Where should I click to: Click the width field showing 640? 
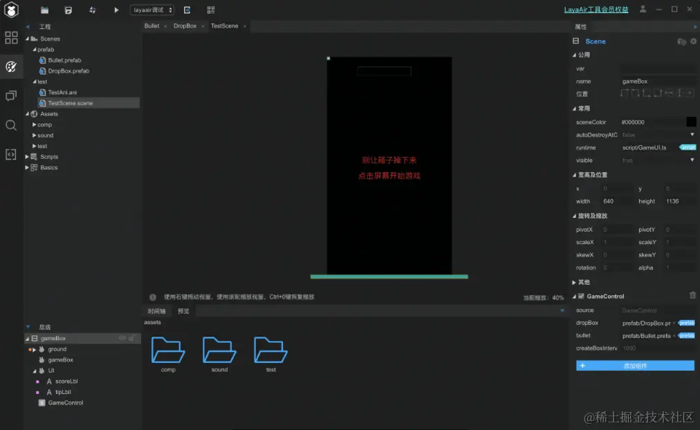[616, 201]
